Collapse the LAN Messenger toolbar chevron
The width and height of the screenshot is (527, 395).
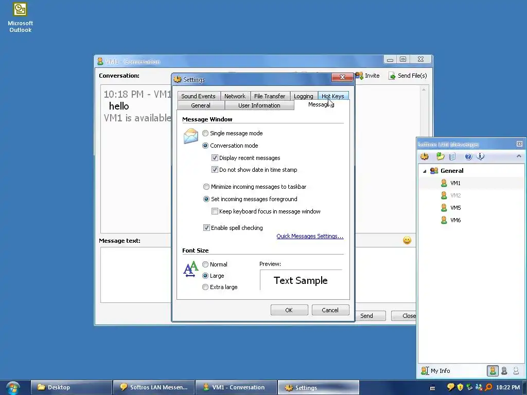tap(519, 156)
